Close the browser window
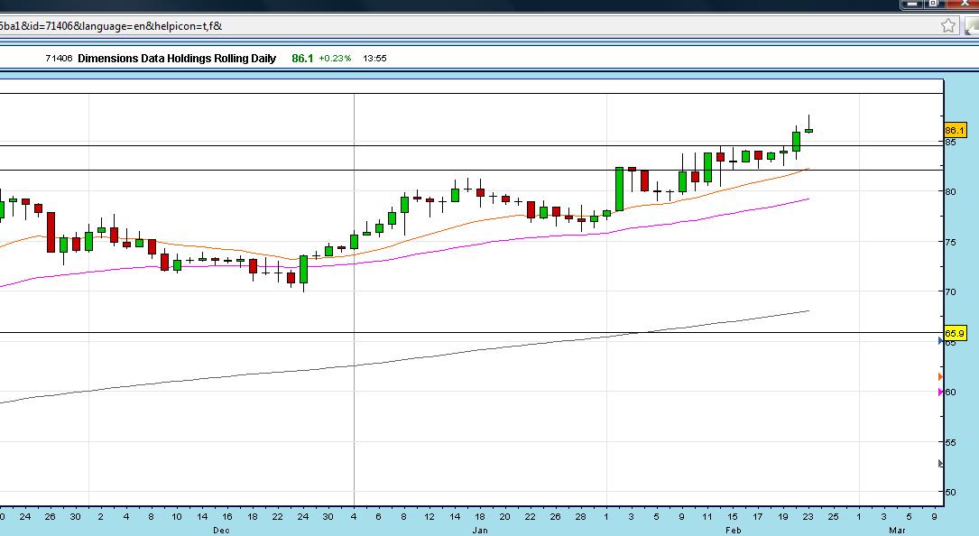The width and height of the screenshot is (979, 536). coord(964,4)
